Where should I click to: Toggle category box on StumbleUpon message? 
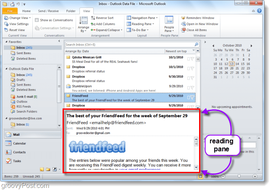[x=189, y=88]
